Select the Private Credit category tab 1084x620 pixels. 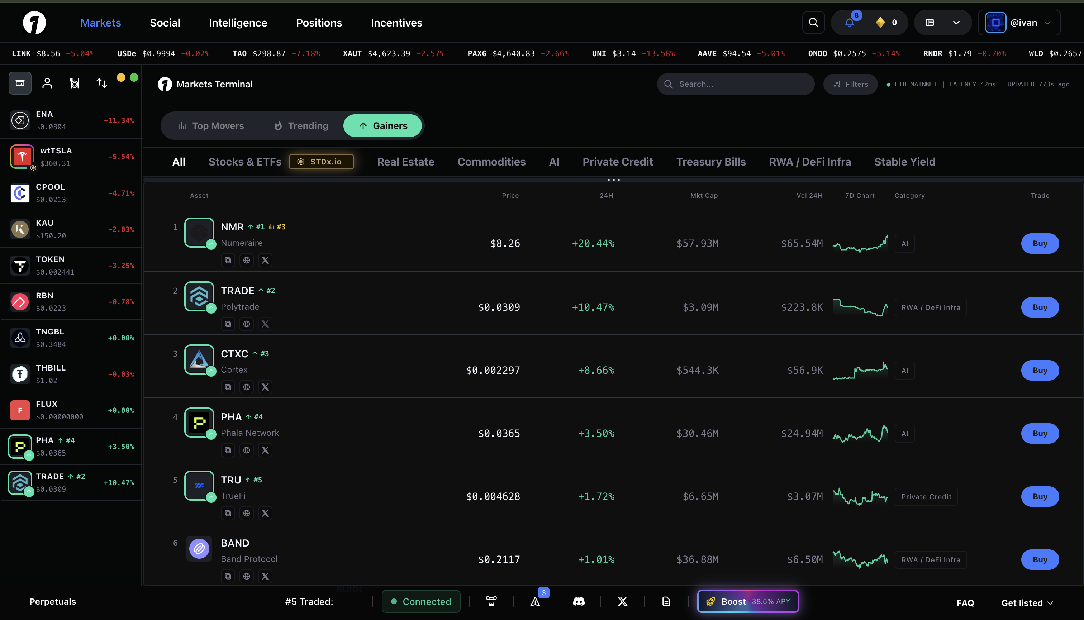pos(618,162)
